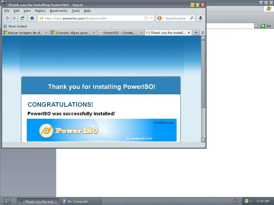Screen dimensions: 274x205
Task: Open the Edit menu
Action: click(x=16, y=11)
